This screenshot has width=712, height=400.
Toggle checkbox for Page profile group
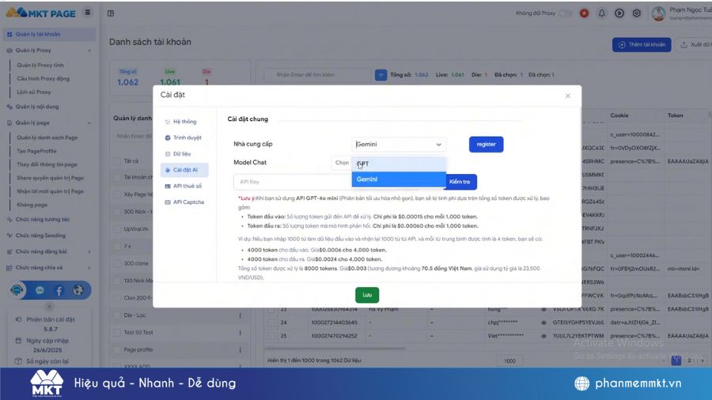tap(117, 349)
